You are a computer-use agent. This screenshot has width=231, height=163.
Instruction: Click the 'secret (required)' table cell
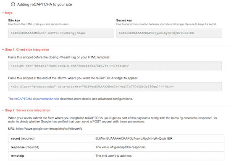pos(50,138)
